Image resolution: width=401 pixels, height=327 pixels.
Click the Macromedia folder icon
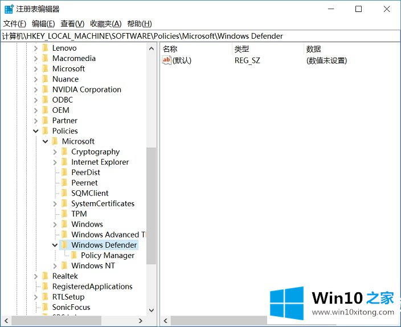click(x=45, y=58)
